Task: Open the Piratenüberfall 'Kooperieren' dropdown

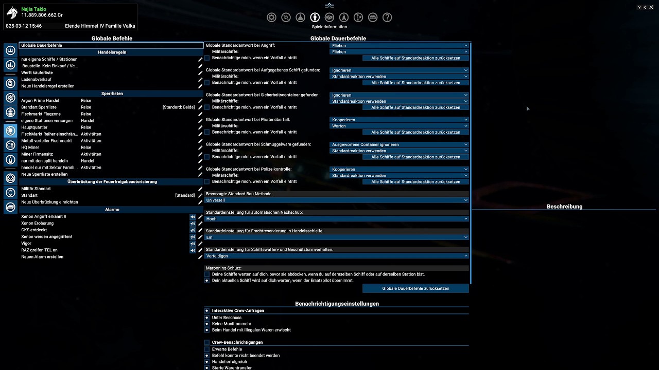Action: (x=399, y=120)
